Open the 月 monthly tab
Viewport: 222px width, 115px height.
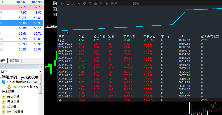[79, 4]
